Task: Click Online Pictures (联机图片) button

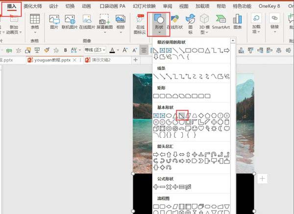Action: 70,22
